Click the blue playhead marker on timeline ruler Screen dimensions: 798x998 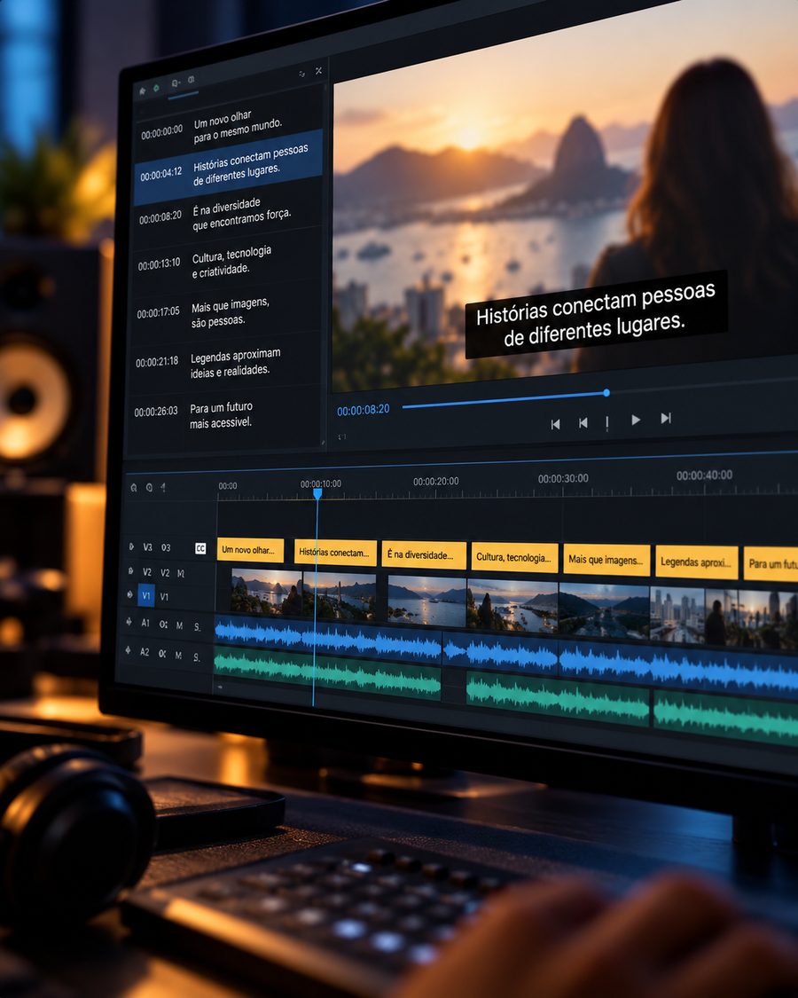[317, 494]
